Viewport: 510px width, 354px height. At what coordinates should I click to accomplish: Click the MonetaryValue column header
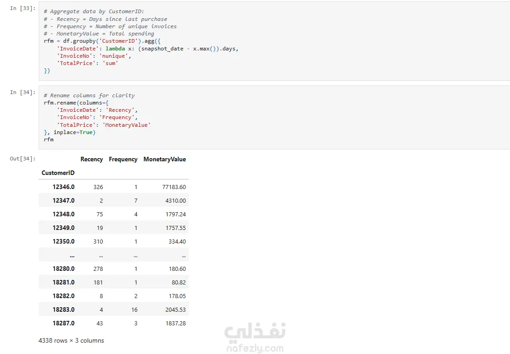pyautogui.click(x=165, y=160)
